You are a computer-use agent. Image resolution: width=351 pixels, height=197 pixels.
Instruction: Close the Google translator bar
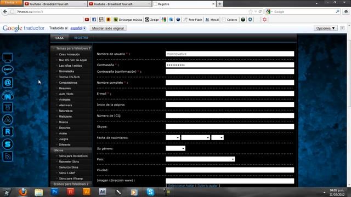pyautogui.click(x=342, y=28)
